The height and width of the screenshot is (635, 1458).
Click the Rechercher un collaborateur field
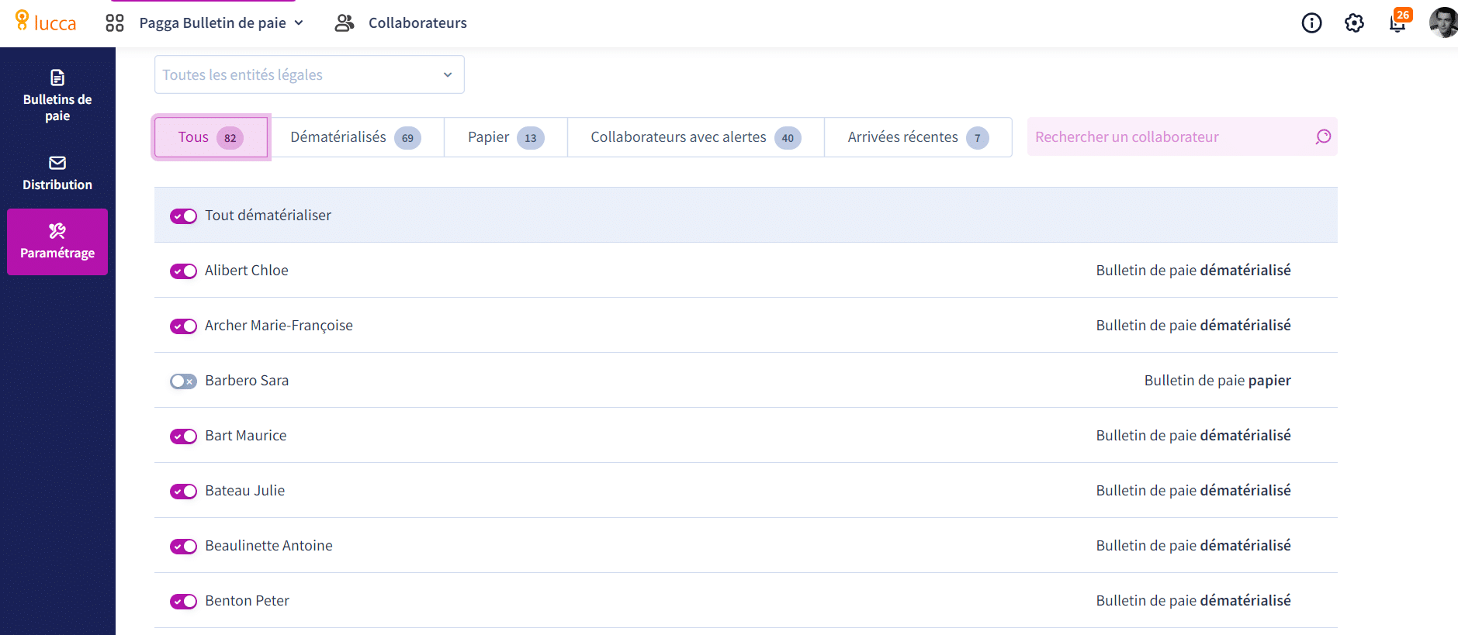(1168, 137)
